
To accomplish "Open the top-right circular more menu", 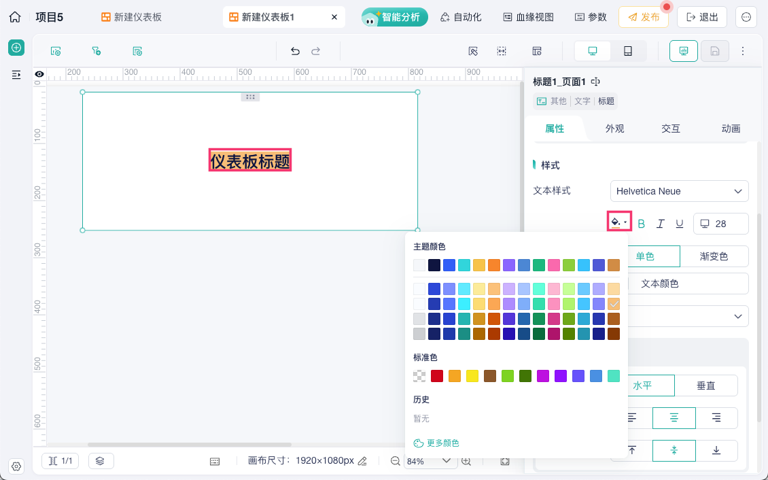I will click(x=746, y=17).
